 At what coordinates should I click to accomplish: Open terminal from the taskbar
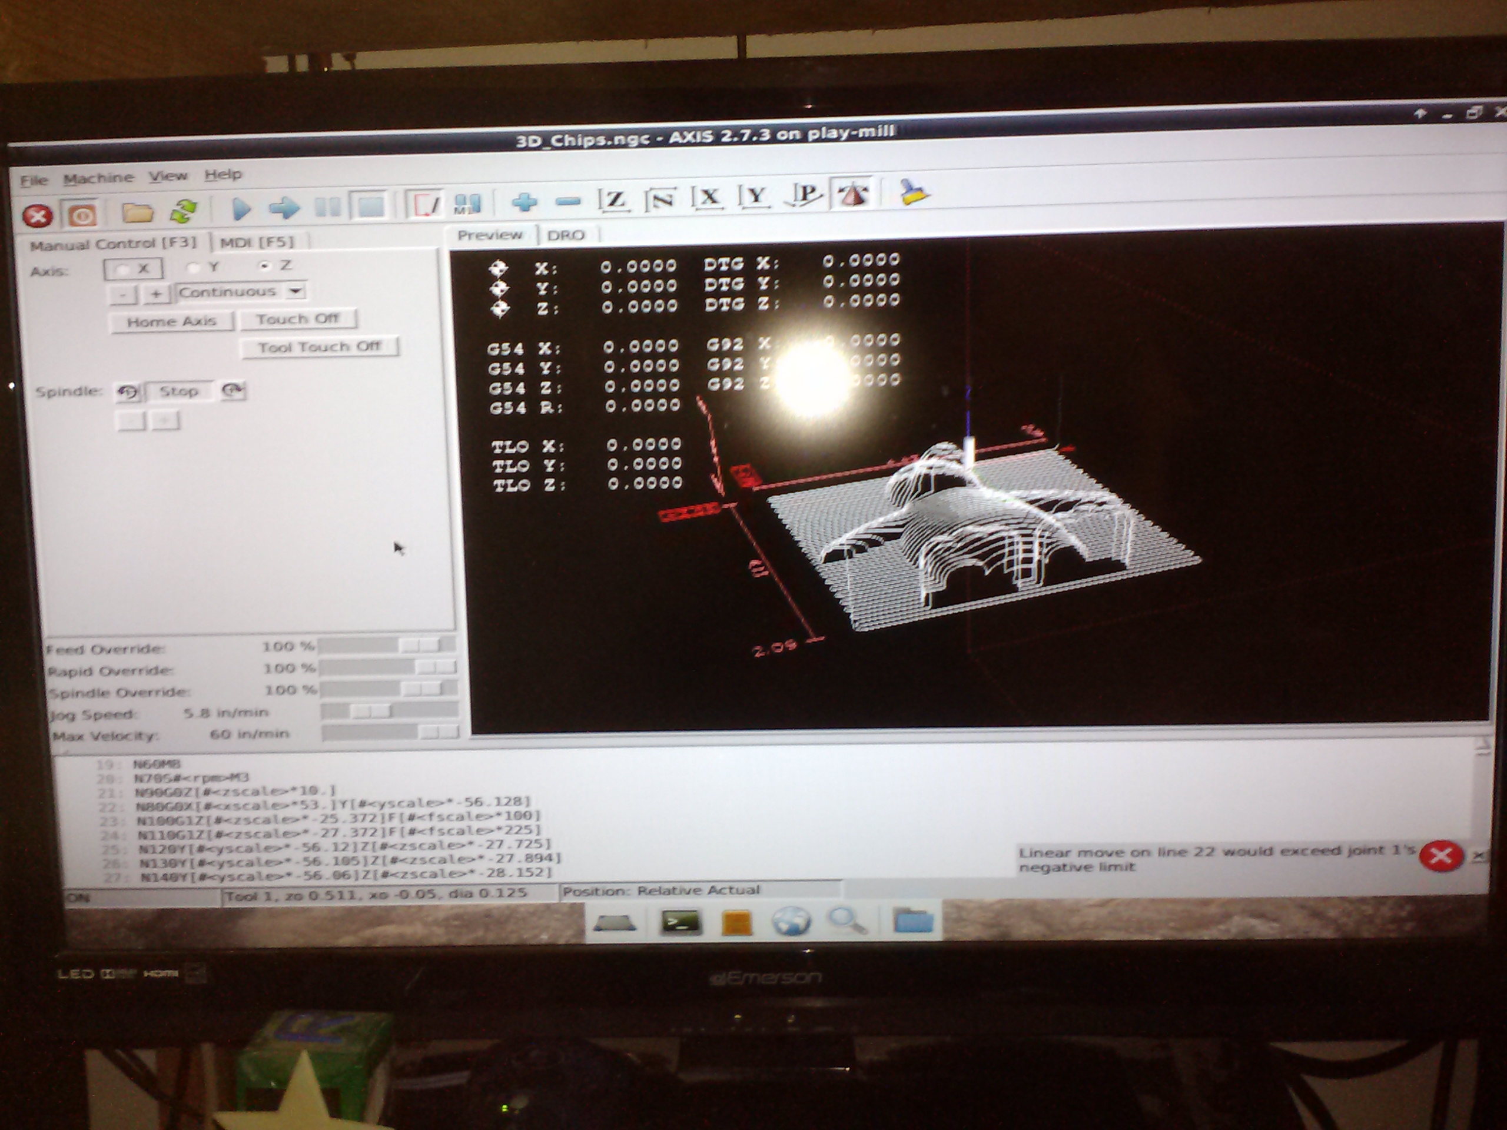tap(681, 923)
